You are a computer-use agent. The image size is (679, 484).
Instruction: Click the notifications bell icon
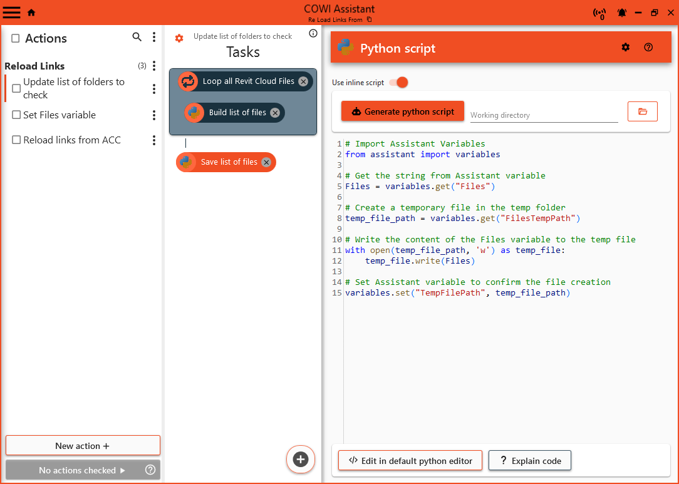[x=622, y=13]
